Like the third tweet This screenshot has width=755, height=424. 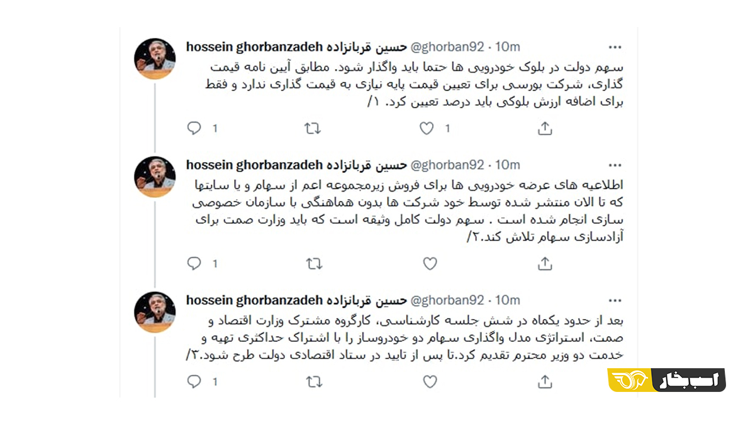tap(430, 381)
